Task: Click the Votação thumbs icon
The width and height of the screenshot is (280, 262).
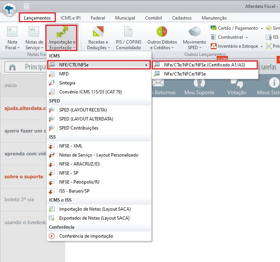Action: 237,83
